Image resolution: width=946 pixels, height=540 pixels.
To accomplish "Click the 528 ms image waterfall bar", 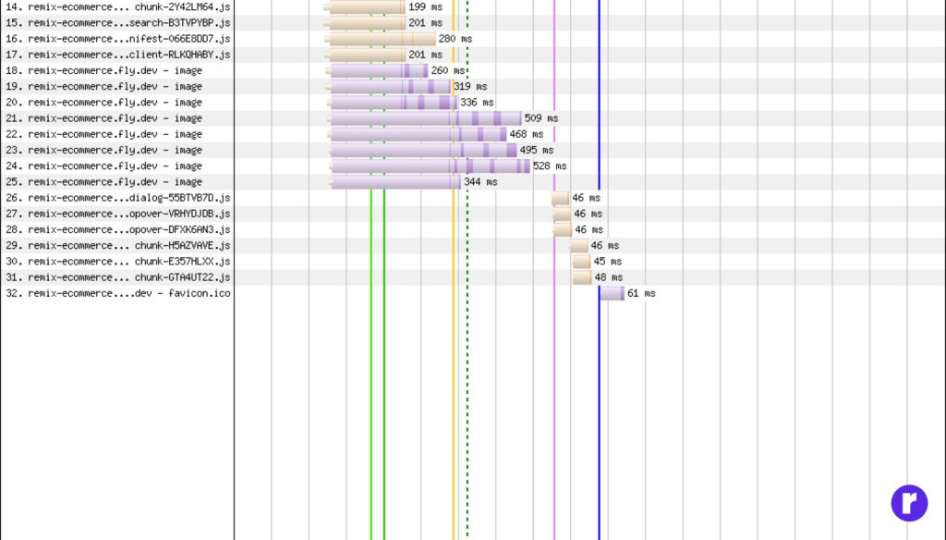I will [430, 166].
